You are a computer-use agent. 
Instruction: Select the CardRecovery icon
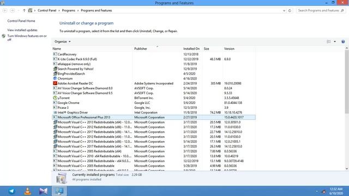(x=55, y=54)
